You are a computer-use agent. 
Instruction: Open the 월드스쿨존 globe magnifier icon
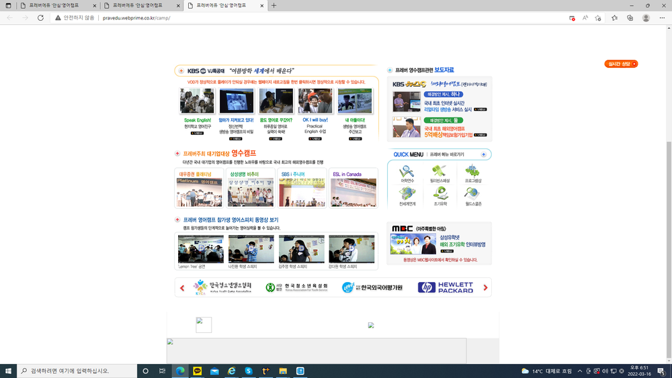(472, 194)
